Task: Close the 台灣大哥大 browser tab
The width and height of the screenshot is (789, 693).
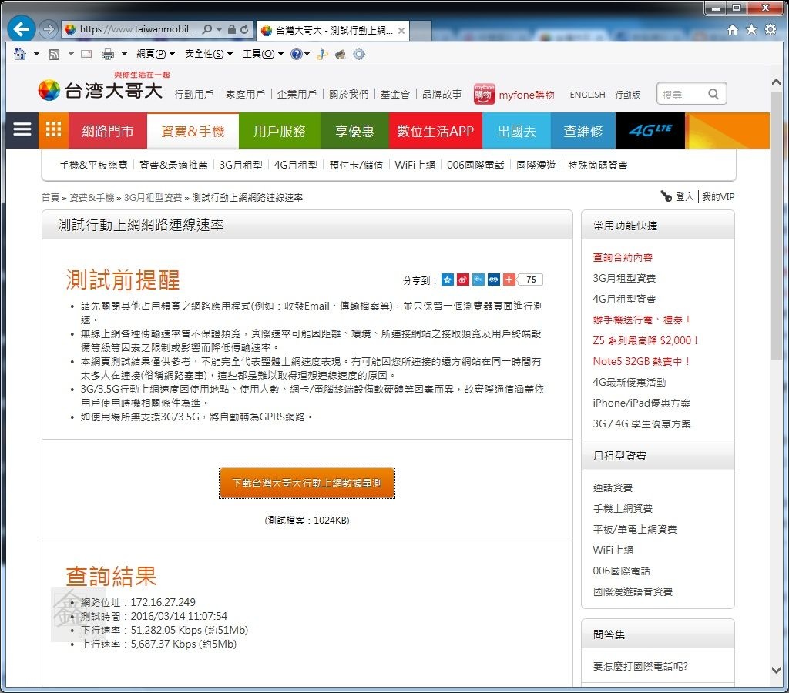Action: click(x=401, y=31)
